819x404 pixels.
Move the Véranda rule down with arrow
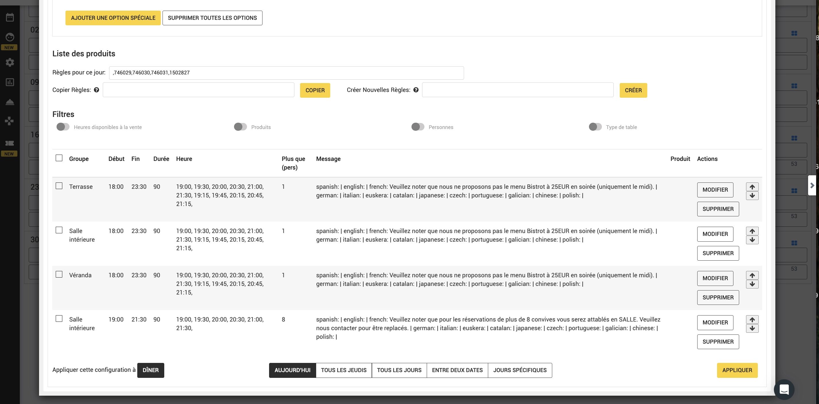[x=752, y=284]
